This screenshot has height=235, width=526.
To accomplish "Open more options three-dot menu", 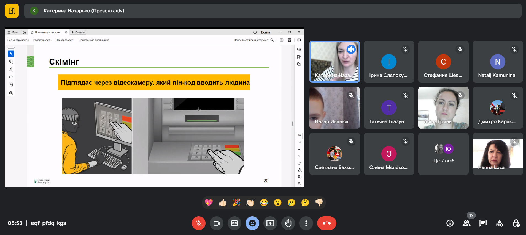I will click(x=306, y=223).
